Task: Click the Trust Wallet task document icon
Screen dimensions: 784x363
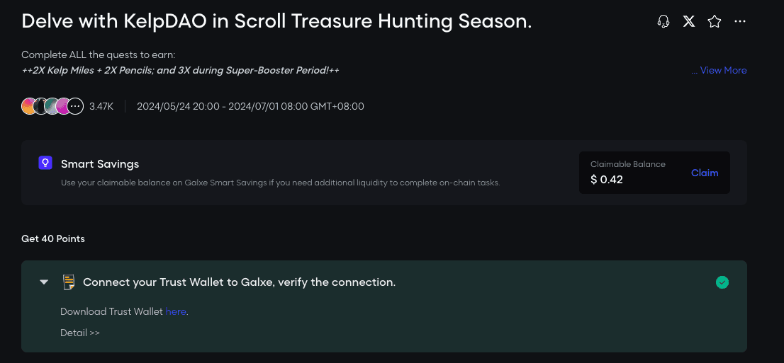Action: pos(69,282)
